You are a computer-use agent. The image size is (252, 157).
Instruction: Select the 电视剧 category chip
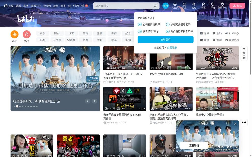pos(57,40)
